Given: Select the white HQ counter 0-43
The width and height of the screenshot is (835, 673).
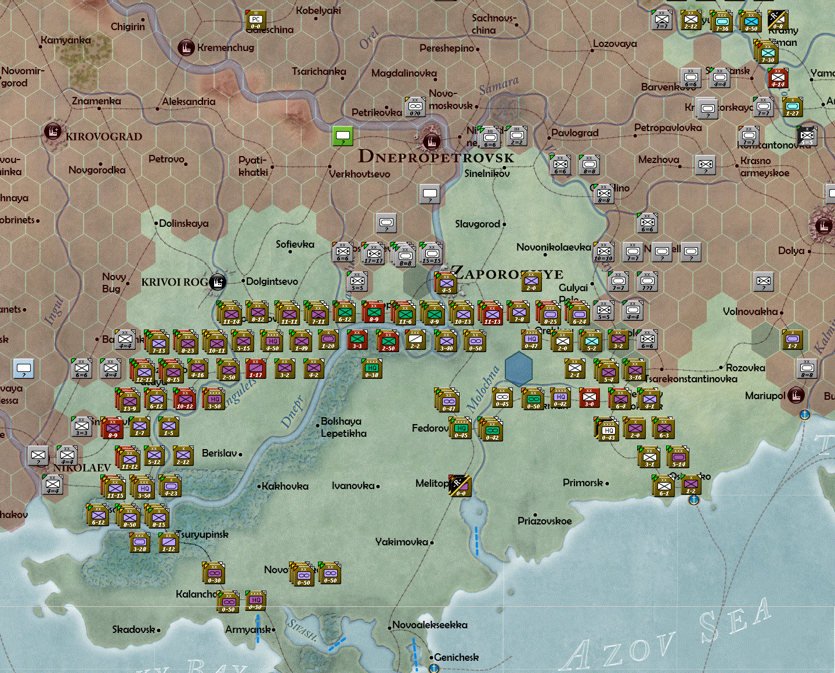Looking at the screenshot, I should coord(609,430).
